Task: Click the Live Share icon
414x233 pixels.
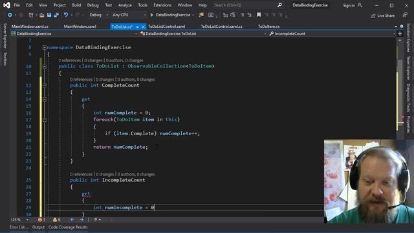Action: coord(373,16)
